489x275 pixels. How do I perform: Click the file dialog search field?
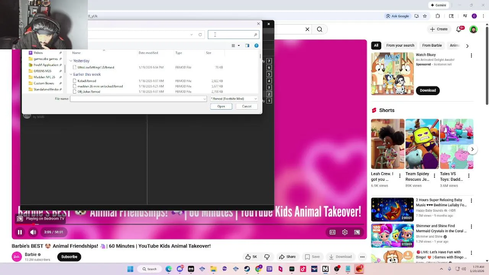tap(233, 35)
